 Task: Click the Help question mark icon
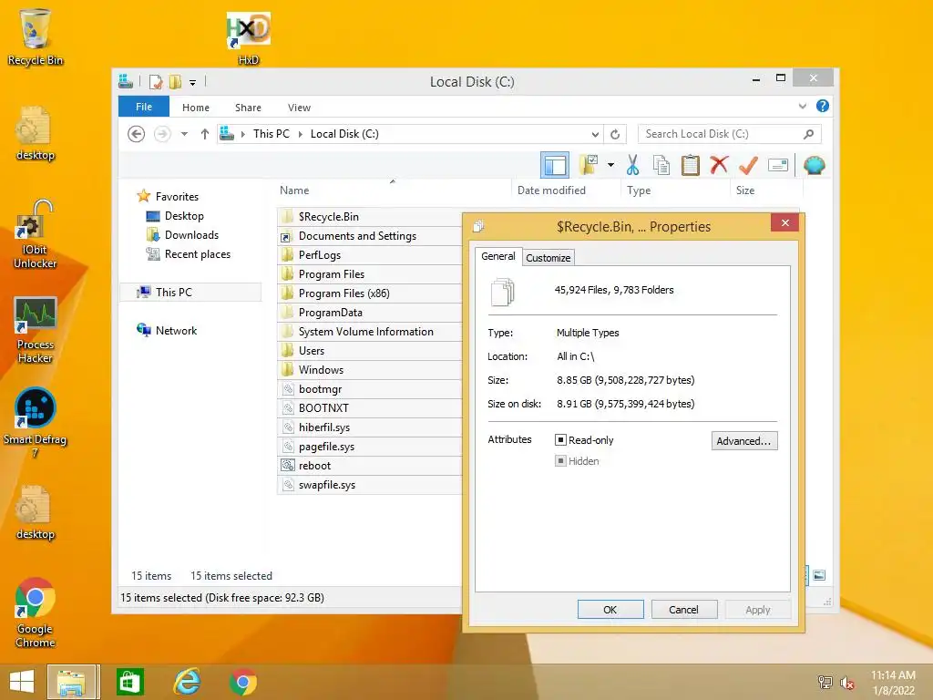823,106
